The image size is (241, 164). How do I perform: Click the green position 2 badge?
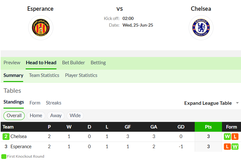[6, 136]
